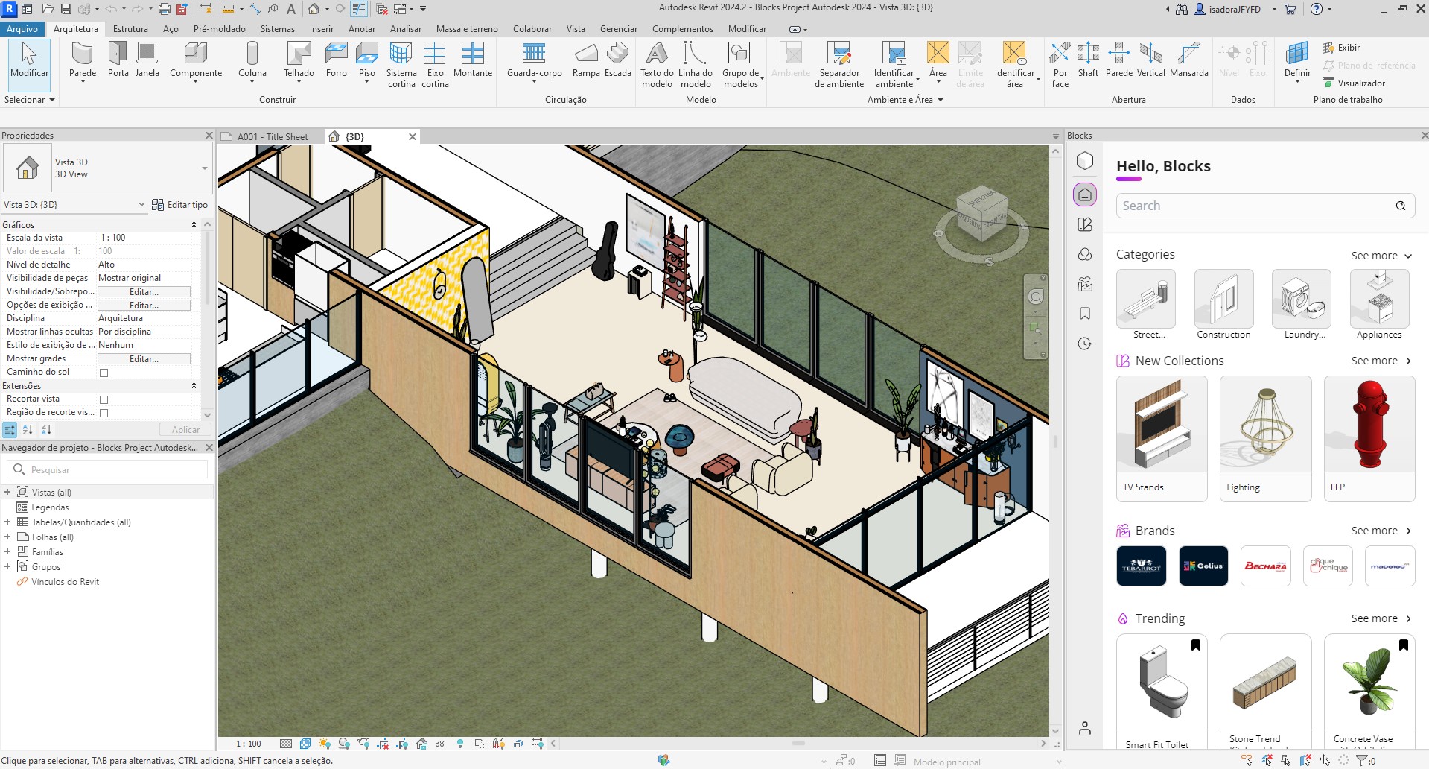Choose the Porta door tool
Screen dimensions: 1429x769
[x=118, y=60]
